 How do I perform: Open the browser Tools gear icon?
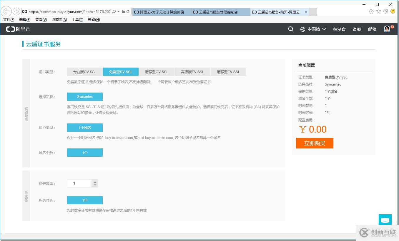[386, 11]
